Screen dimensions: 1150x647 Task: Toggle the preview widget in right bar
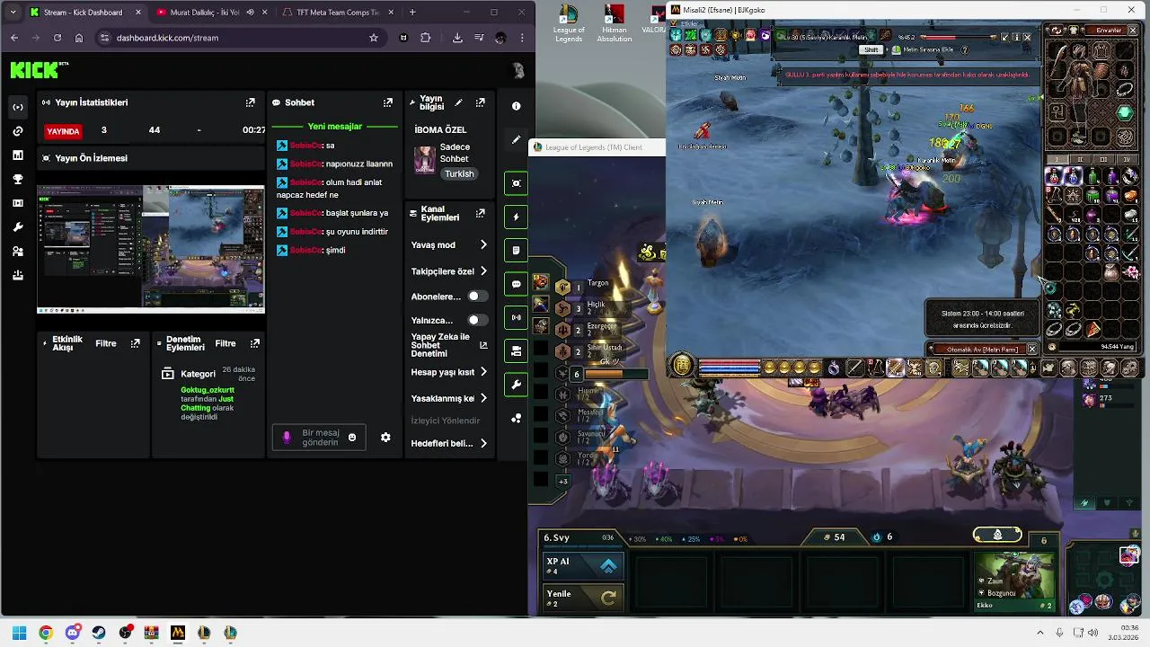pyautogui.click(x=517, y=183)
